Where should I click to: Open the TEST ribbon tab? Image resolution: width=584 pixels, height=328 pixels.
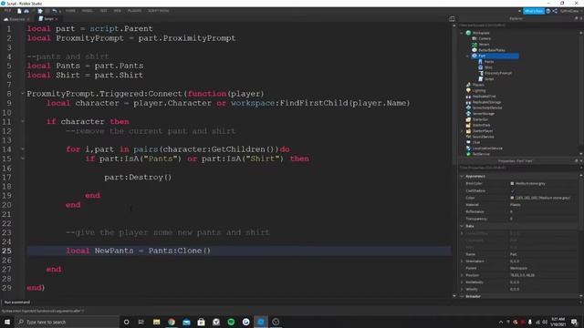(103, 11)
